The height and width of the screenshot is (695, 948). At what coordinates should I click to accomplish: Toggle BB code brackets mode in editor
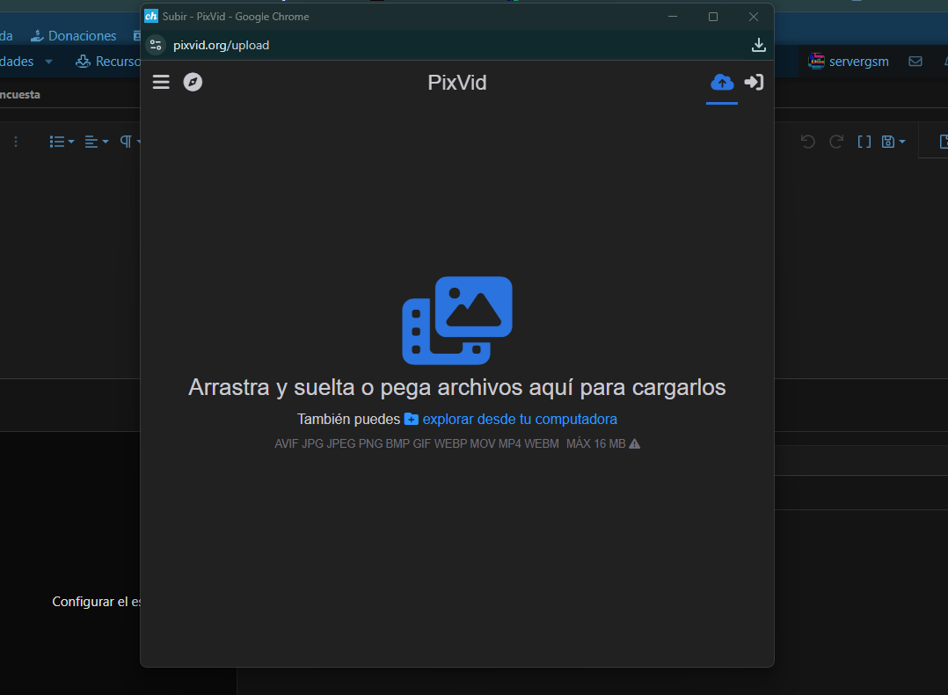click(x=864, y=142)
